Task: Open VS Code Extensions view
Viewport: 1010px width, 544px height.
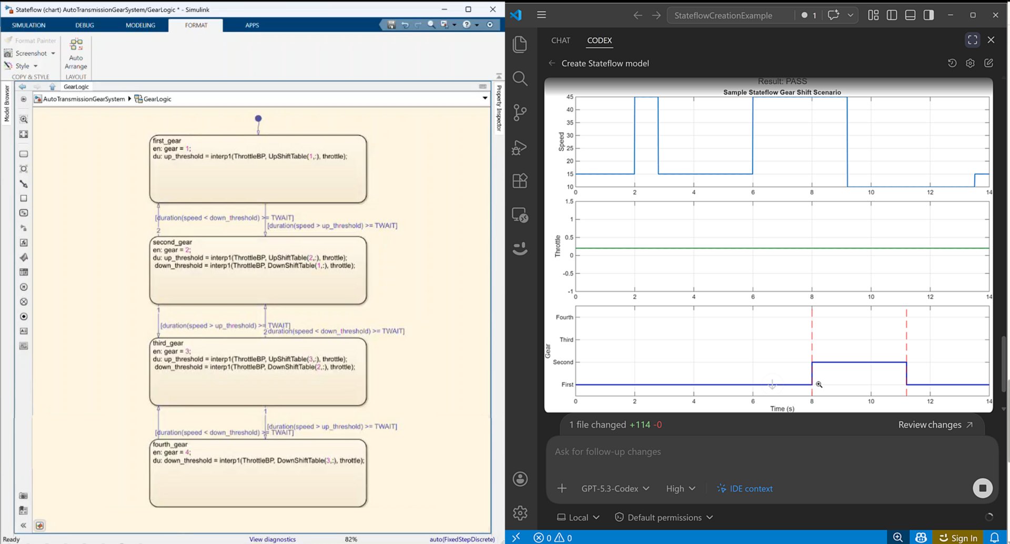Action: [520, 181]
